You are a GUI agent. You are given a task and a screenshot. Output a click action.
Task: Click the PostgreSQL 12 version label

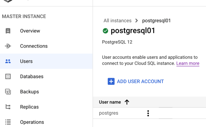[117, 42]
